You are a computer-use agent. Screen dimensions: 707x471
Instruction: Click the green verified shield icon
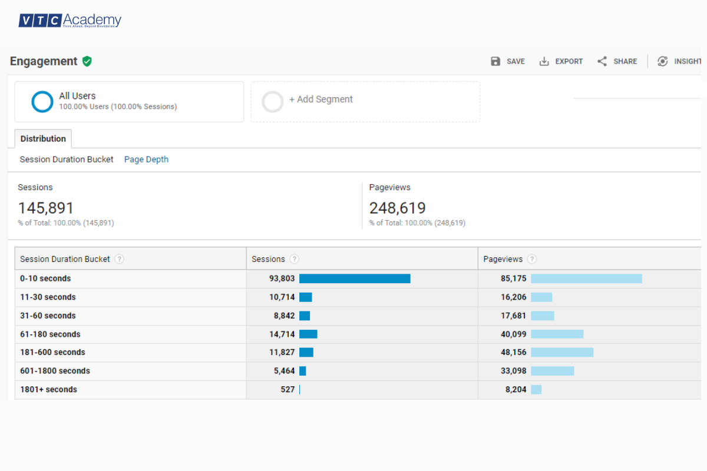click(x=87, y=61)
